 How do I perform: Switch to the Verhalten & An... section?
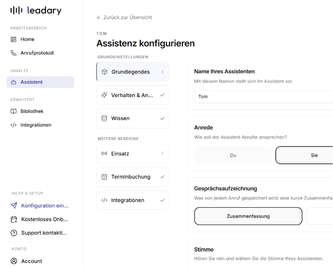[133, 95]
